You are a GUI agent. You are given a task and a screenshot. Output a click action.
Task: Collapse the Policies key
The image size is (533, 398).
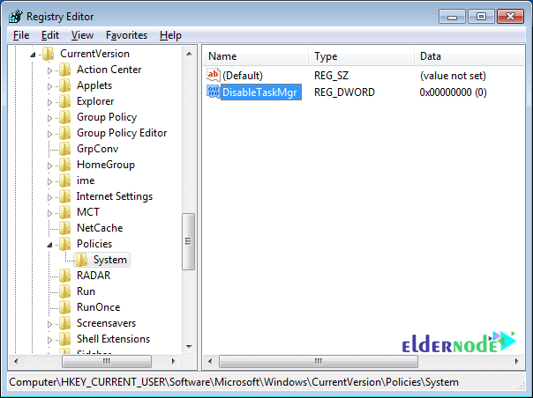49,245
